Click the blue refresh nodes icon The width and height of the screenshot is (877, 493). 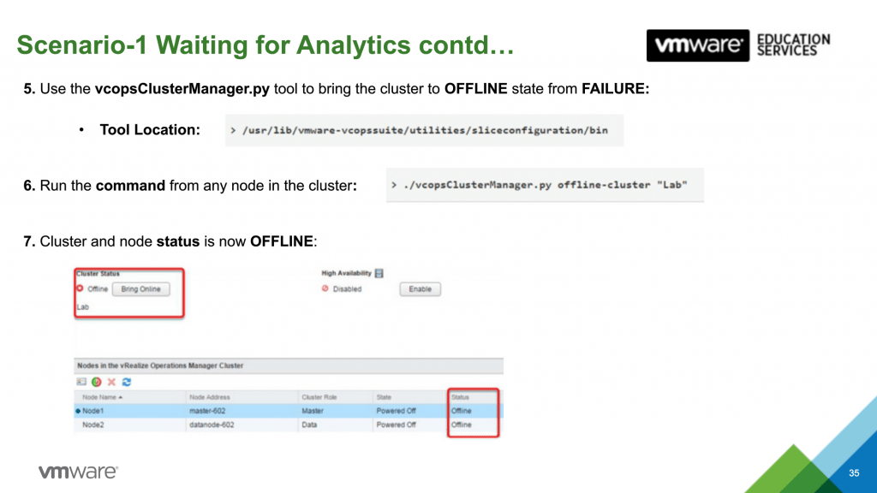tap(127, 382)
